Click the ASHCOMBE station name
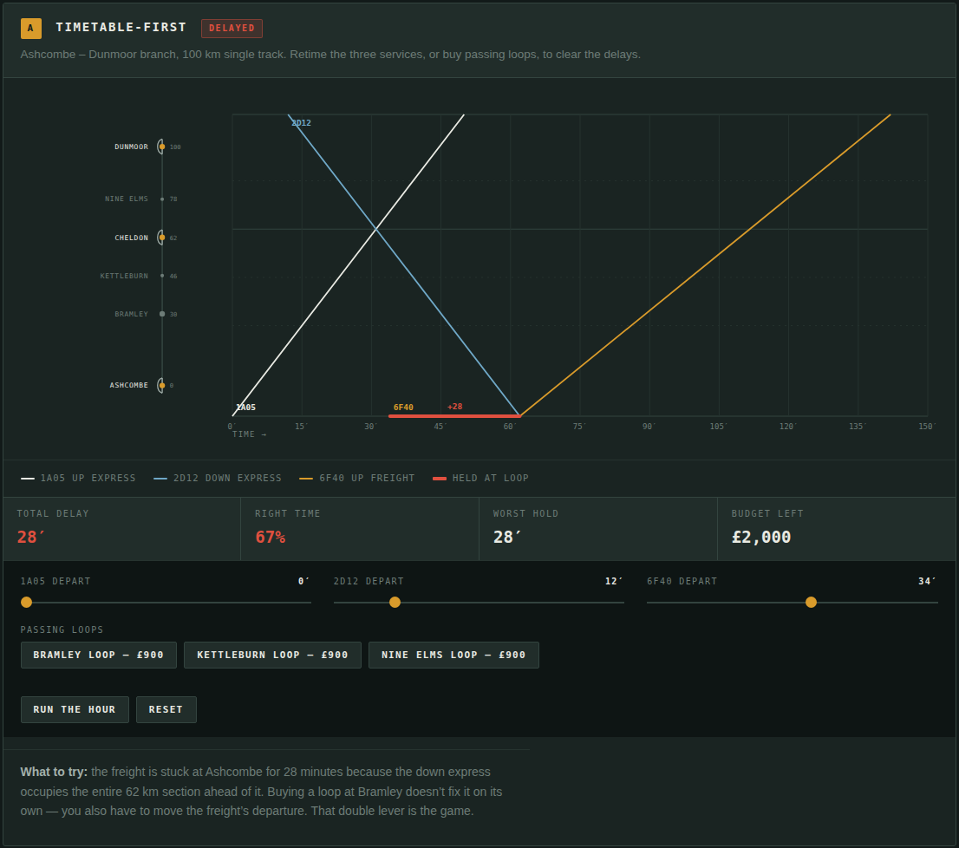959x848 pixels. [x=129, y=385]
